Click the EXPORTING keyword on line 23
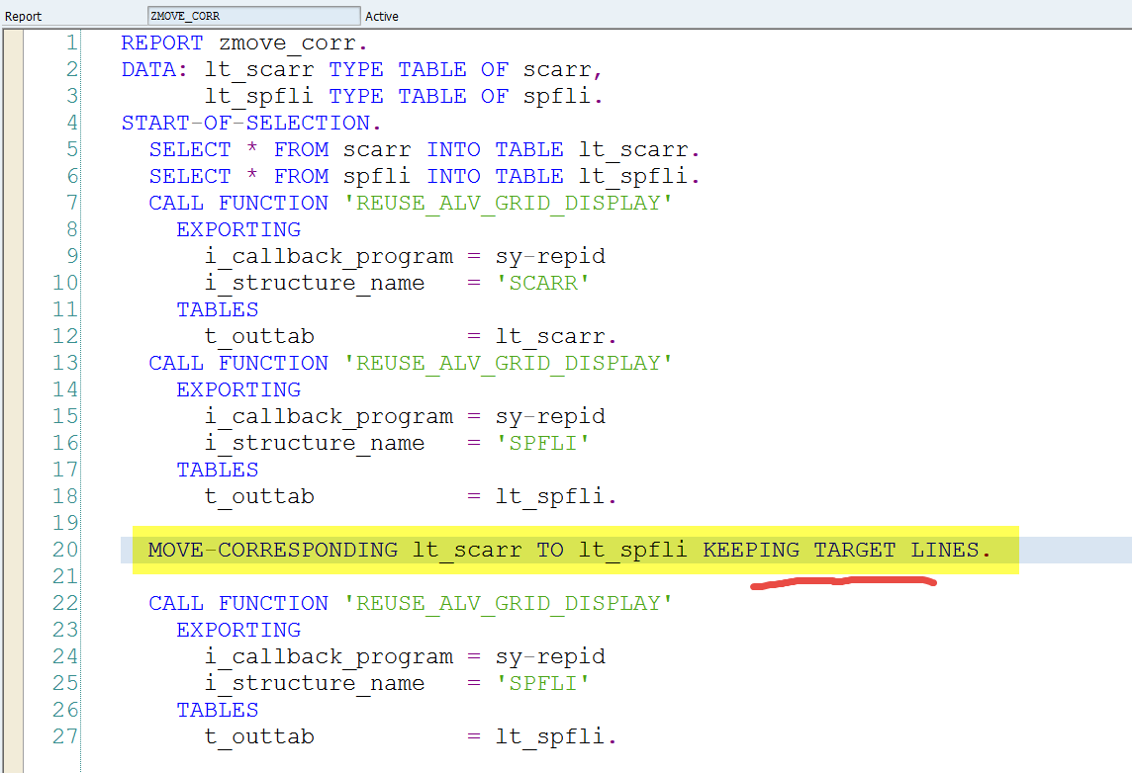This screenshot has width=1132, height=773. point(237,630)
